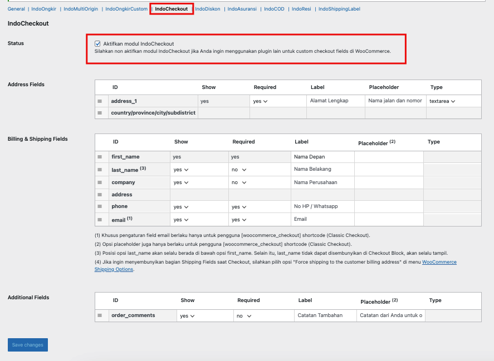Toggle the Aktifkan modul IndoCheckout checkbox

(98, 43)
